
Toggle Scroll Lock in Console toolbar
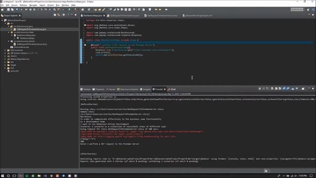[276, 89]
